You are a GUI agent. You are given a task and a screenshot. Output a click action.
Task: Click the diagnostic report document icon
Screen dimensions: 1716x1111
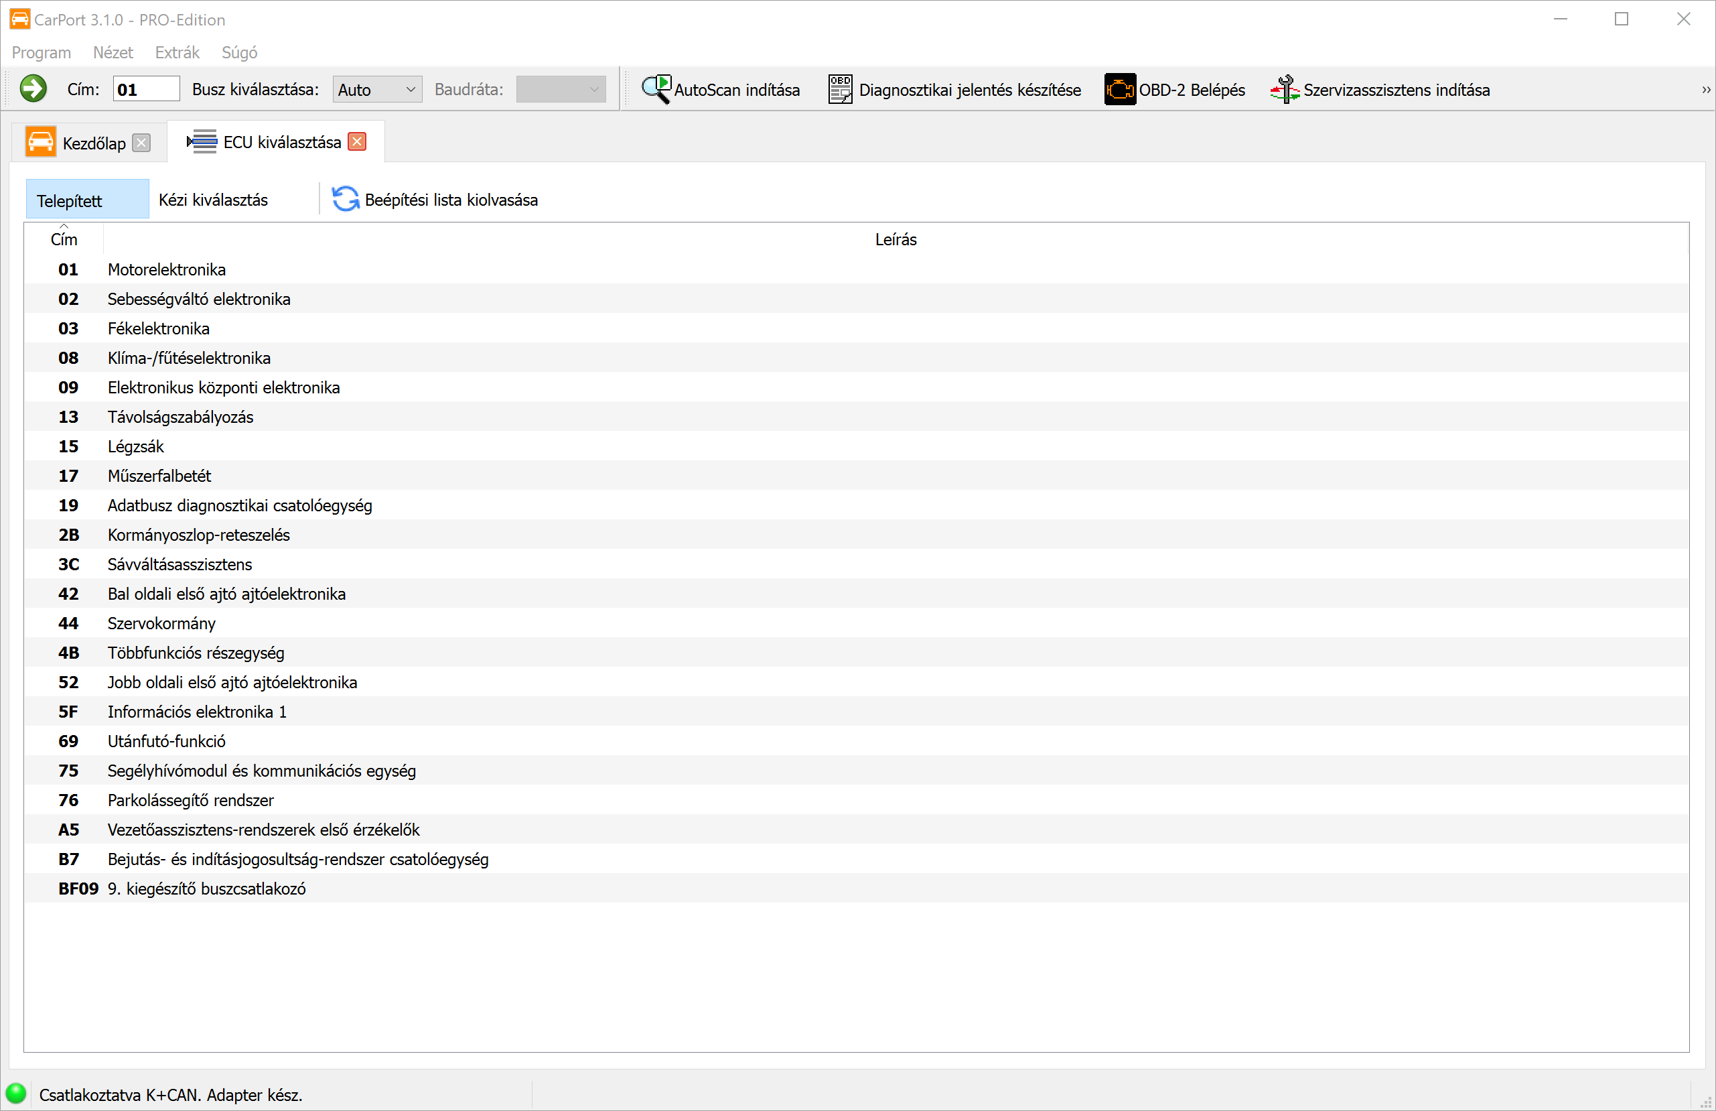click(x=840, y=90)
